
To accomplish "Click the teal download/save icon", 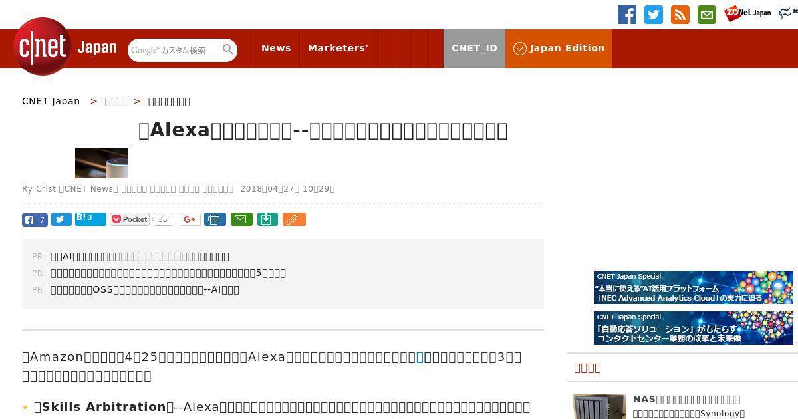I will click(x=267, y=219).
